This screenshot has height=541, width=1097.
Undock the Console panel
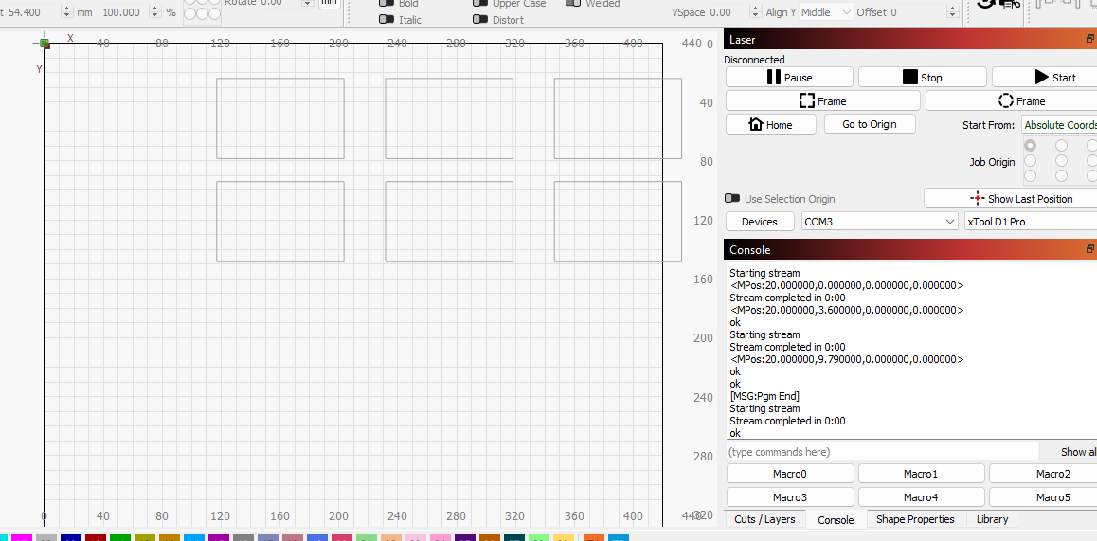point(1090,250)
